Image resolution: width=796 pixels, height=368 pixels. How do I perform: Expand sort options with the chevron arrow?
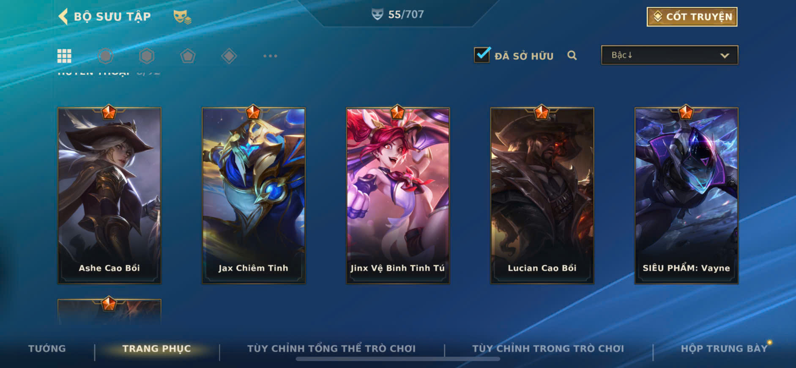[x=725, y=55]
